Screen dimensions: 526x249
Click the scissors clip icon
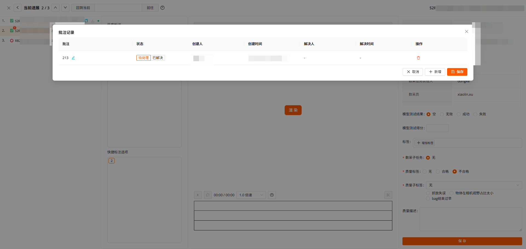pyautogui.click(x=388, y=195)
